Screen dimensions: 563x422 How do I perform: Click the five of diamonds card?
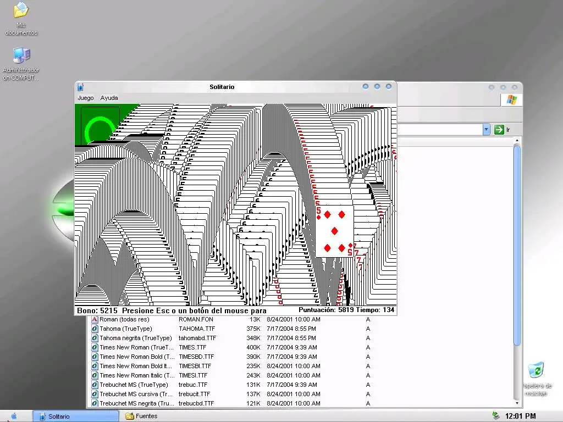(334, 231)
